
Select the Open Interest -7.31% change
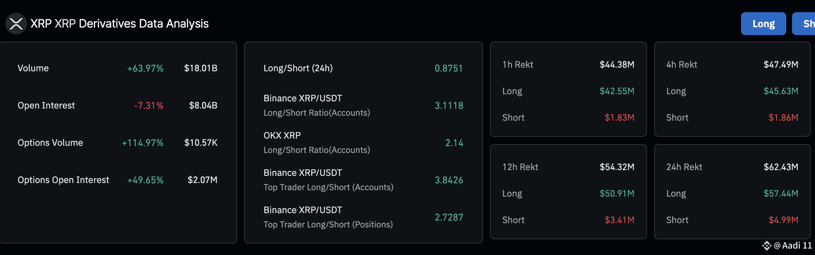(149, 105)
